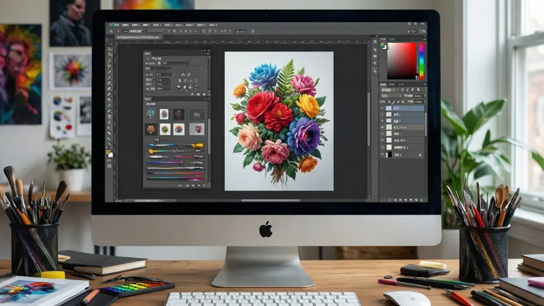This screenshot has width=544, height=306.
Task: Click the top icon in the collapsed panel strip
Action: [x=375, y=42]
